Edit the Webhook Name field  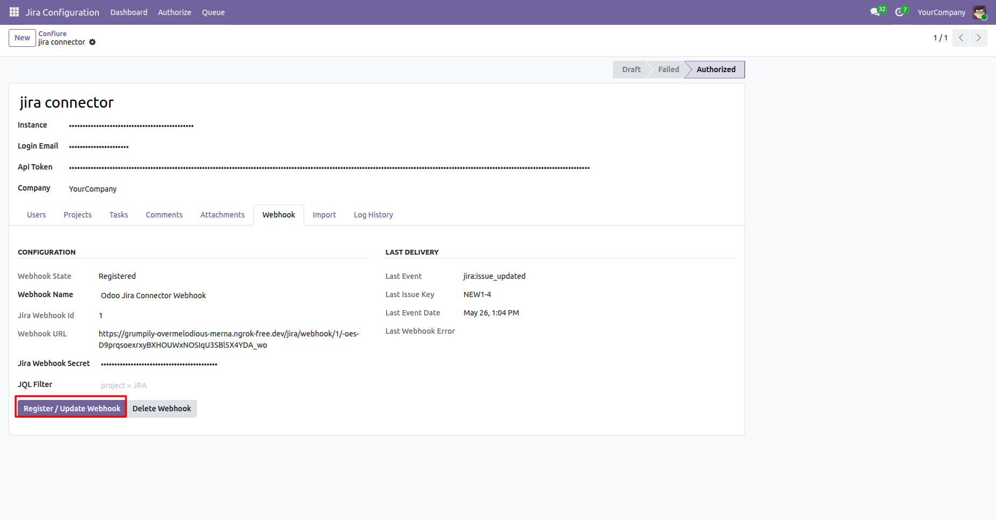click(x=234, y=296)
